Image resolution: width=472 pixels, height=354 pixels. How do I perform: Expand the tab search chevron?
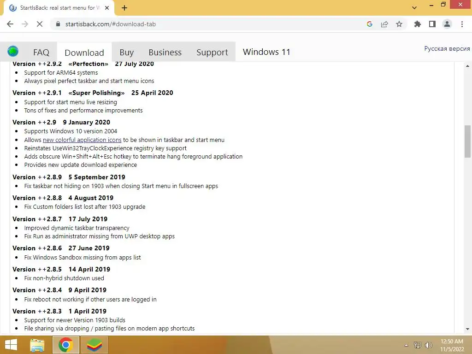[414, 8]
